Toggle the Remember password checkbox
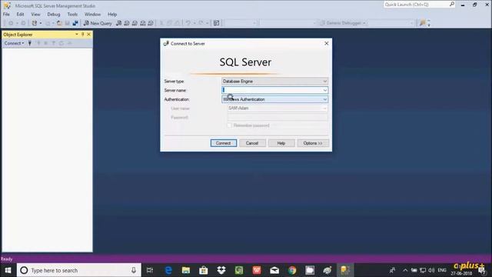This screenshot has width=492, height=277. click(229, 125)
